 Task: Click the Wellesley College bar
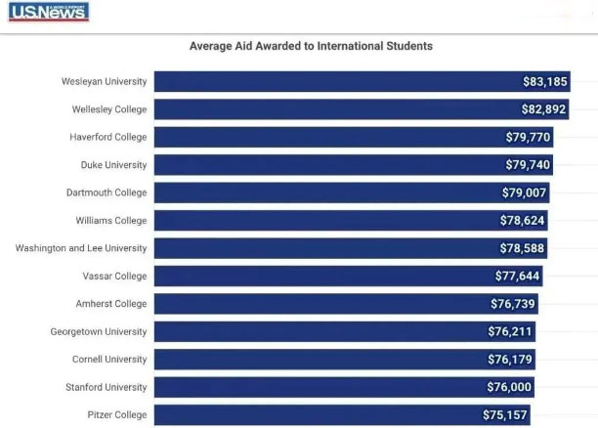point(332,109)
